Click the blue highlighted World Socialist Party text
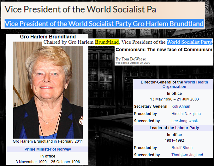Viewport: 214px width, 166px height. click(x=189, y=42)
